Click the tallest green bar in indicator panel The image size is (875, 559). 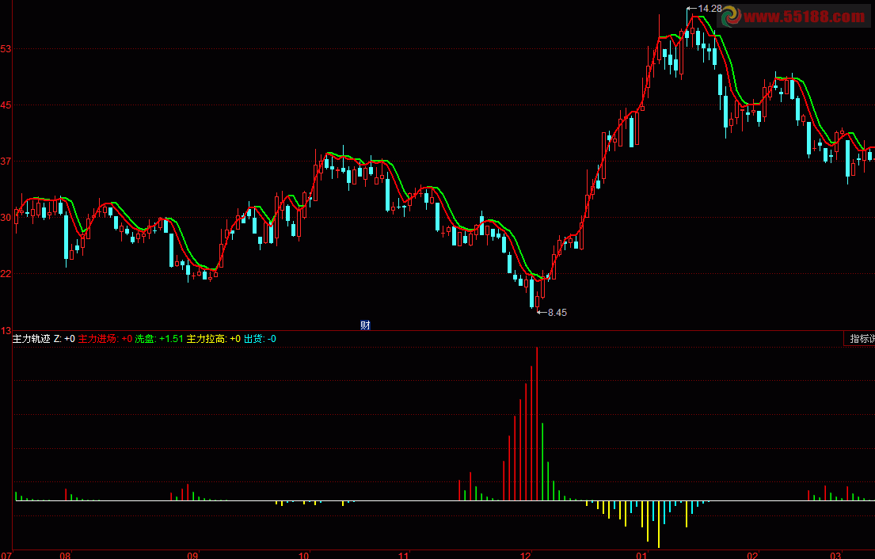coord(542,462)
